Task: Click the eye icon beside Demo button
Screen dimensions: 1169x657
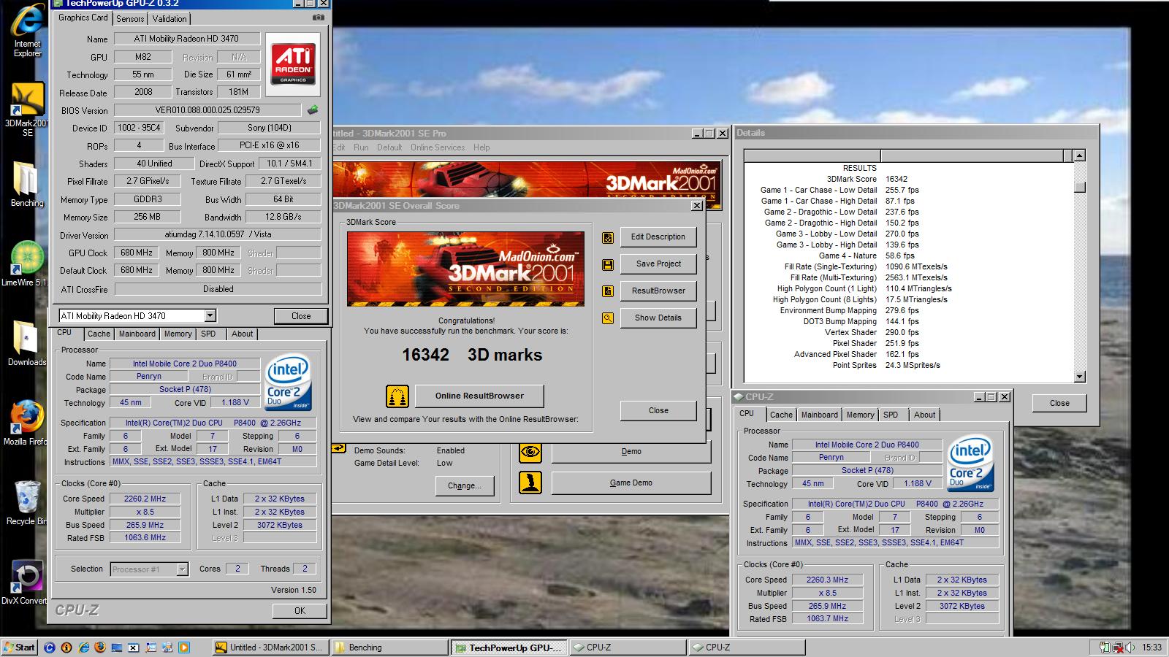Action: click(530, 452)
